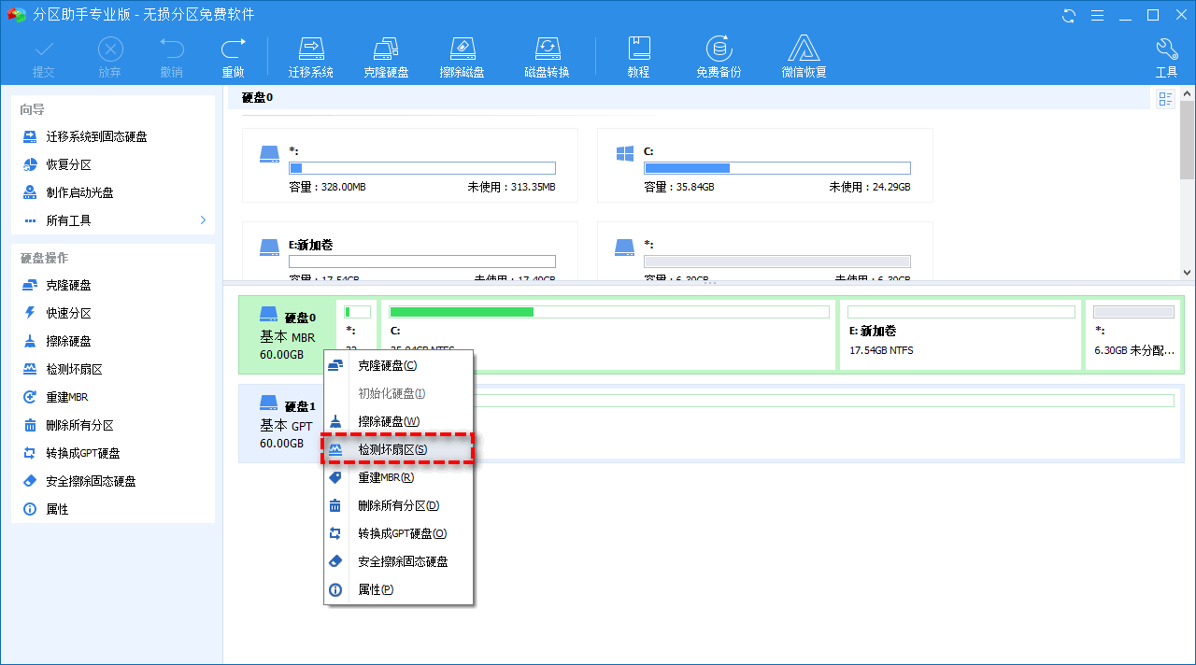Select 初始化硬盘(I) in the context menu
Image resolution: width=1196 pixels, height=665 pixels.
click(x=398, y=393)
